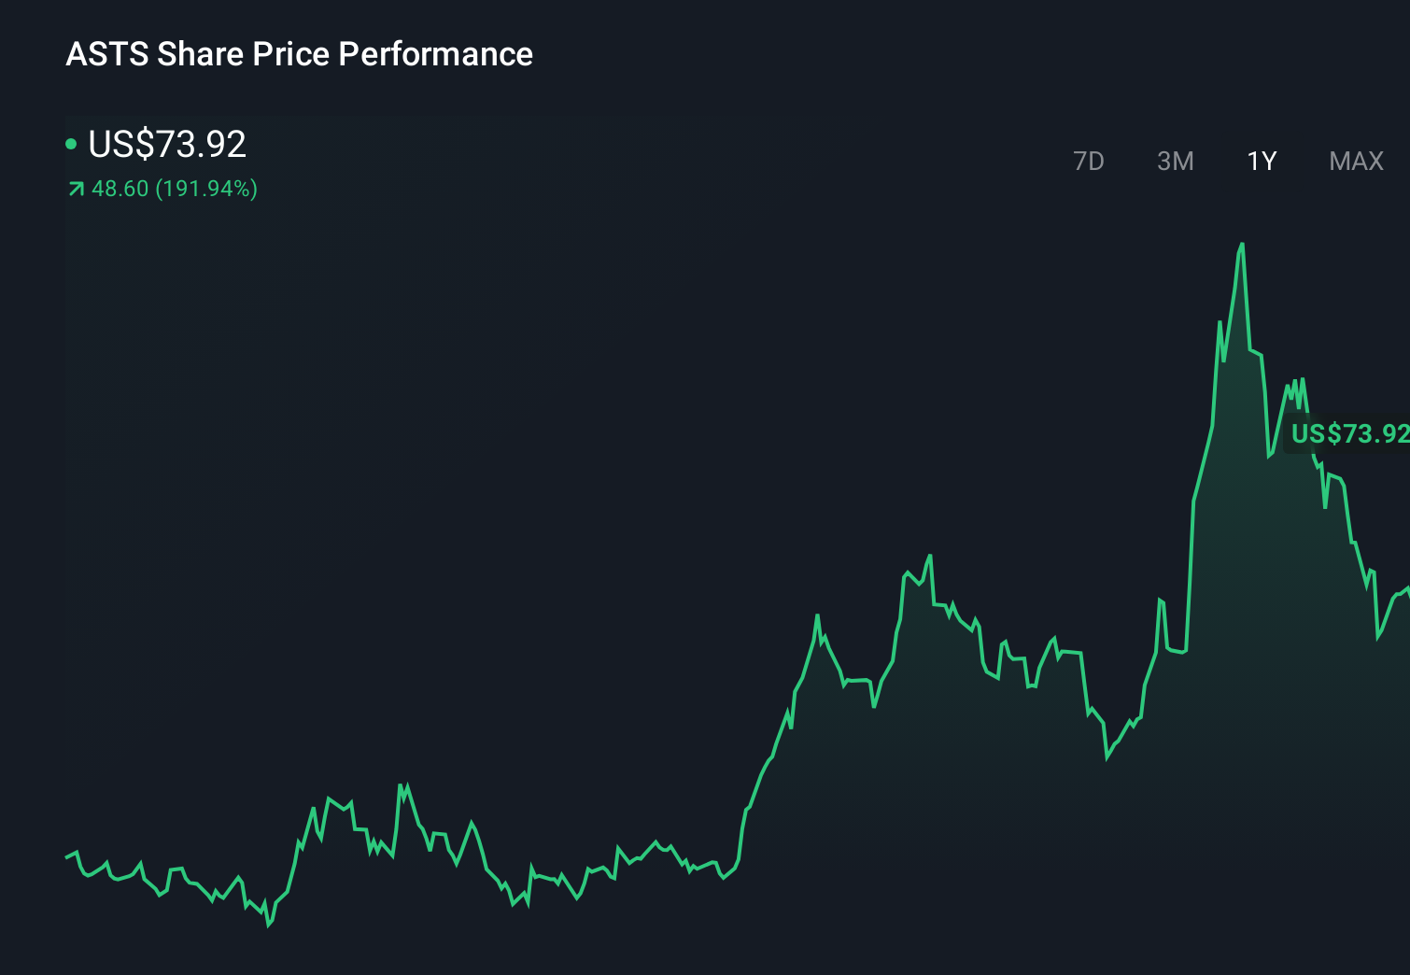This screenshot has height=975, width=1410.
Task: Click the upward trend arrow icon
Action: 76,189
